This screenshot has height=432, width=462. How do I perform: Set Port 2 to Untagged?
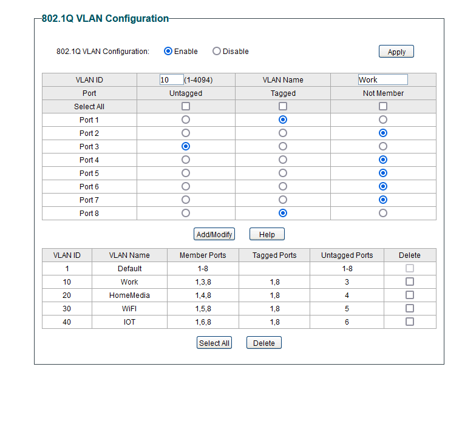pos(186,133)
